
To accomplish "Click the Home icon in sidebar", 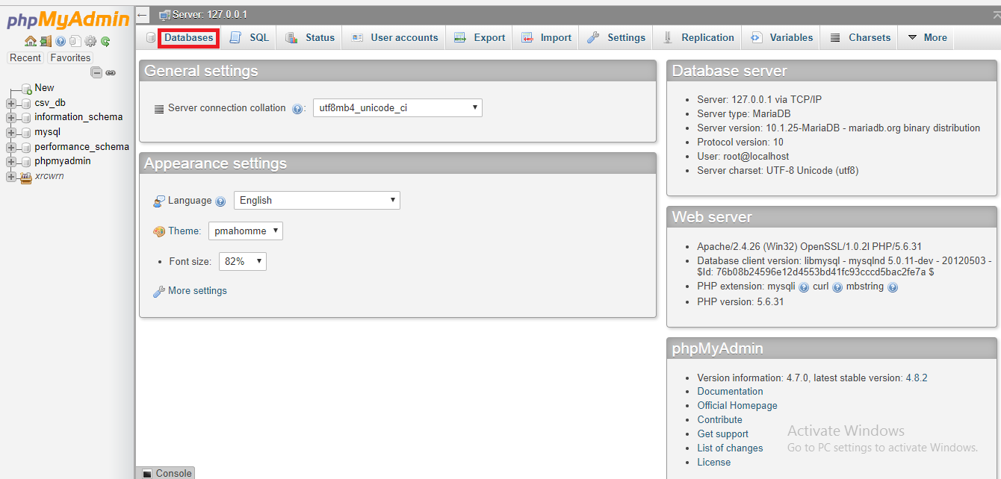I will pos(31,41).
